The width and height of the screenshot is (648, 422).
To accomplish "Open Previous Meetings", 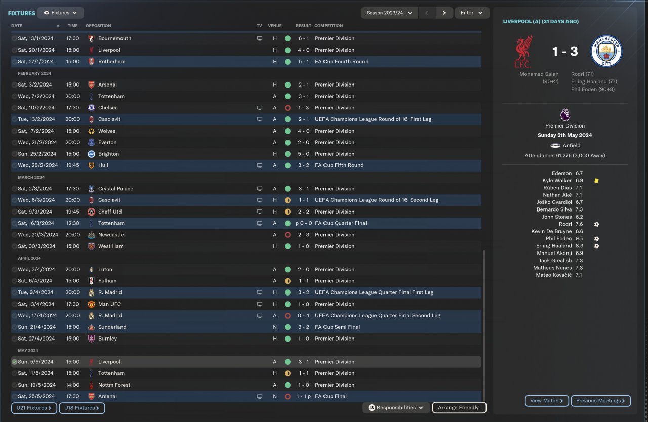I will 601,401.
